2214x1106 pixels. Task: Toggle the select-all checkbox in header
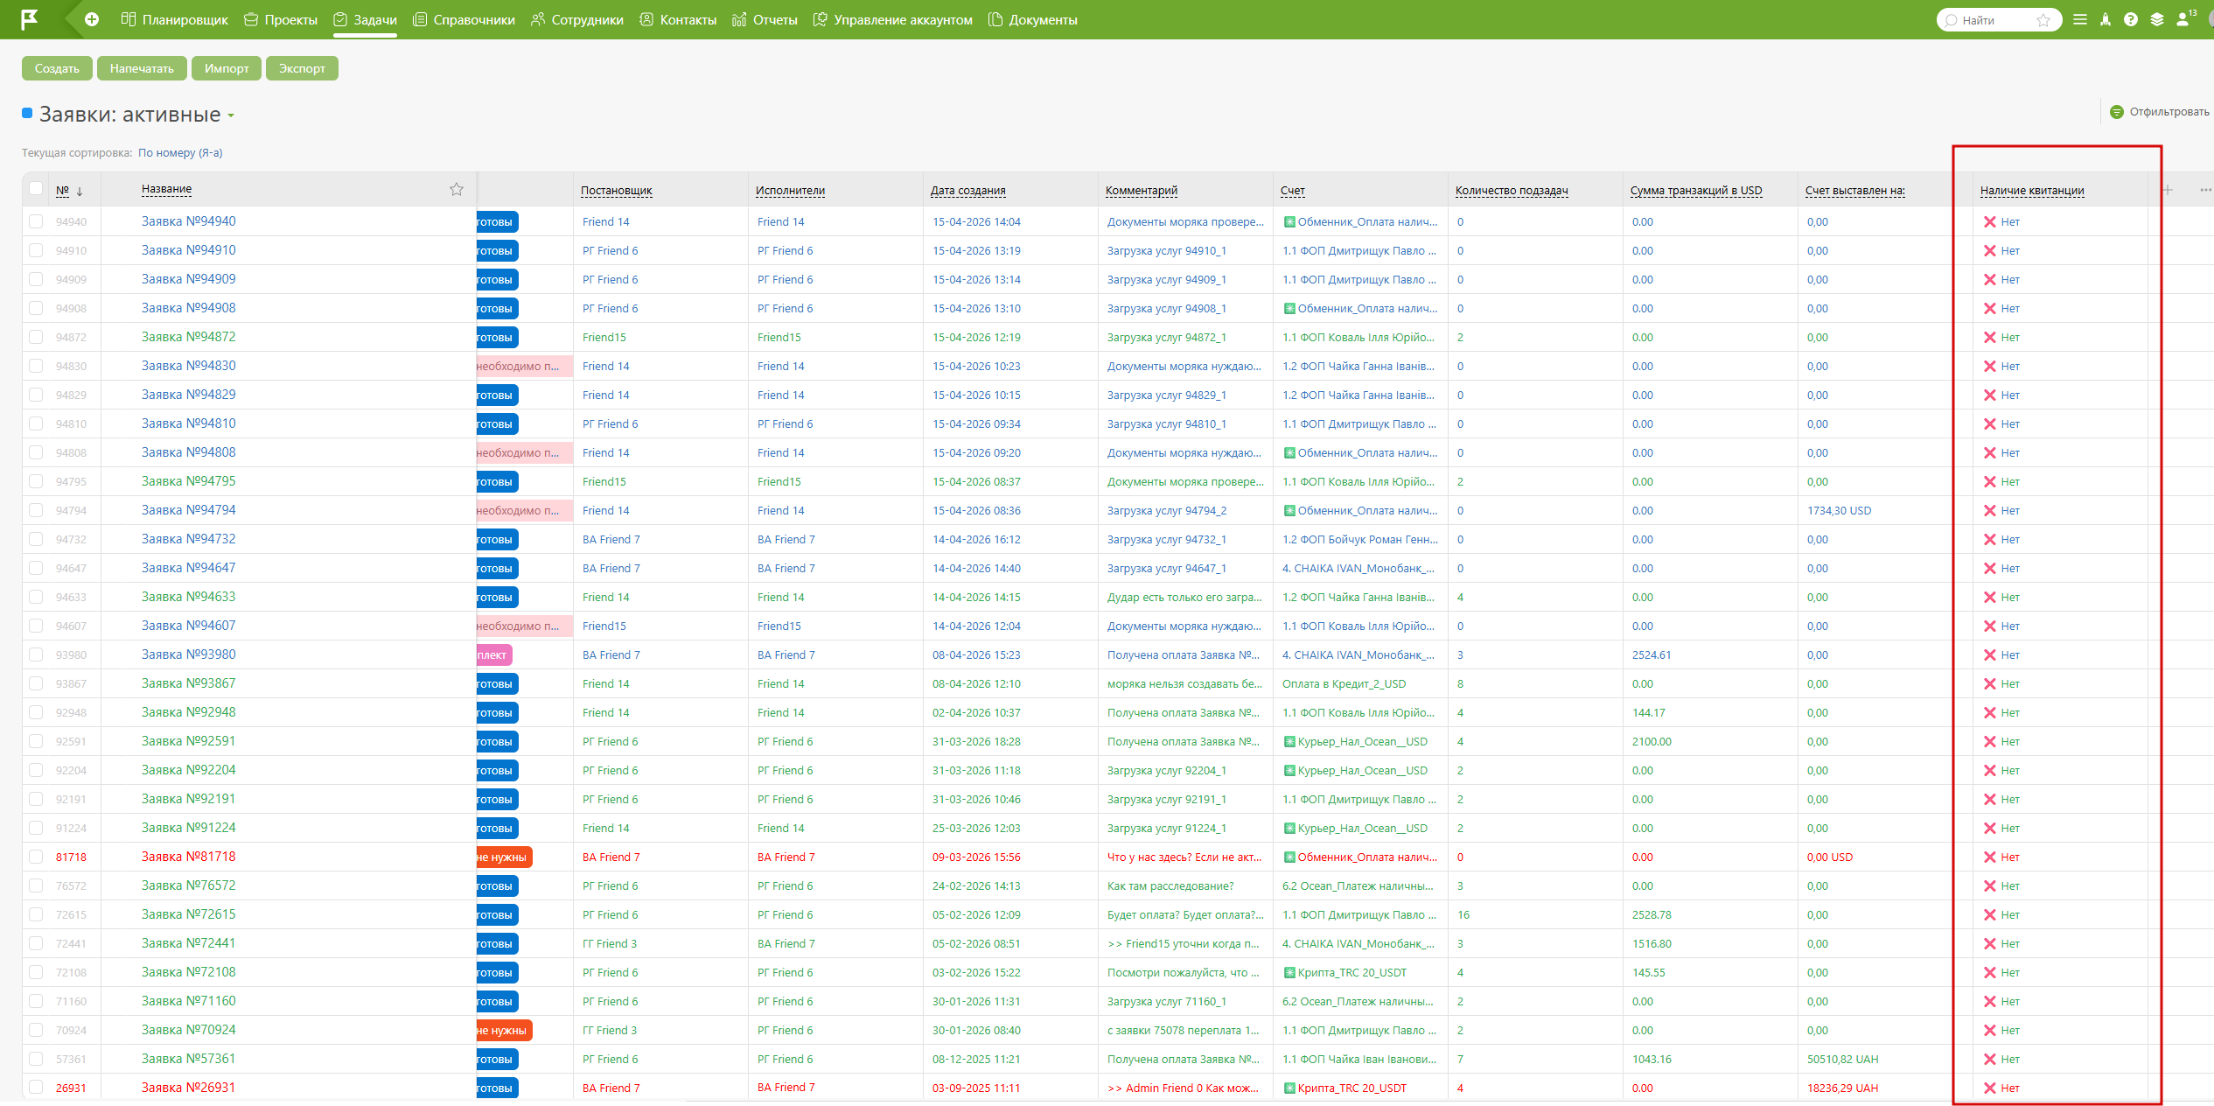point(36,188)
